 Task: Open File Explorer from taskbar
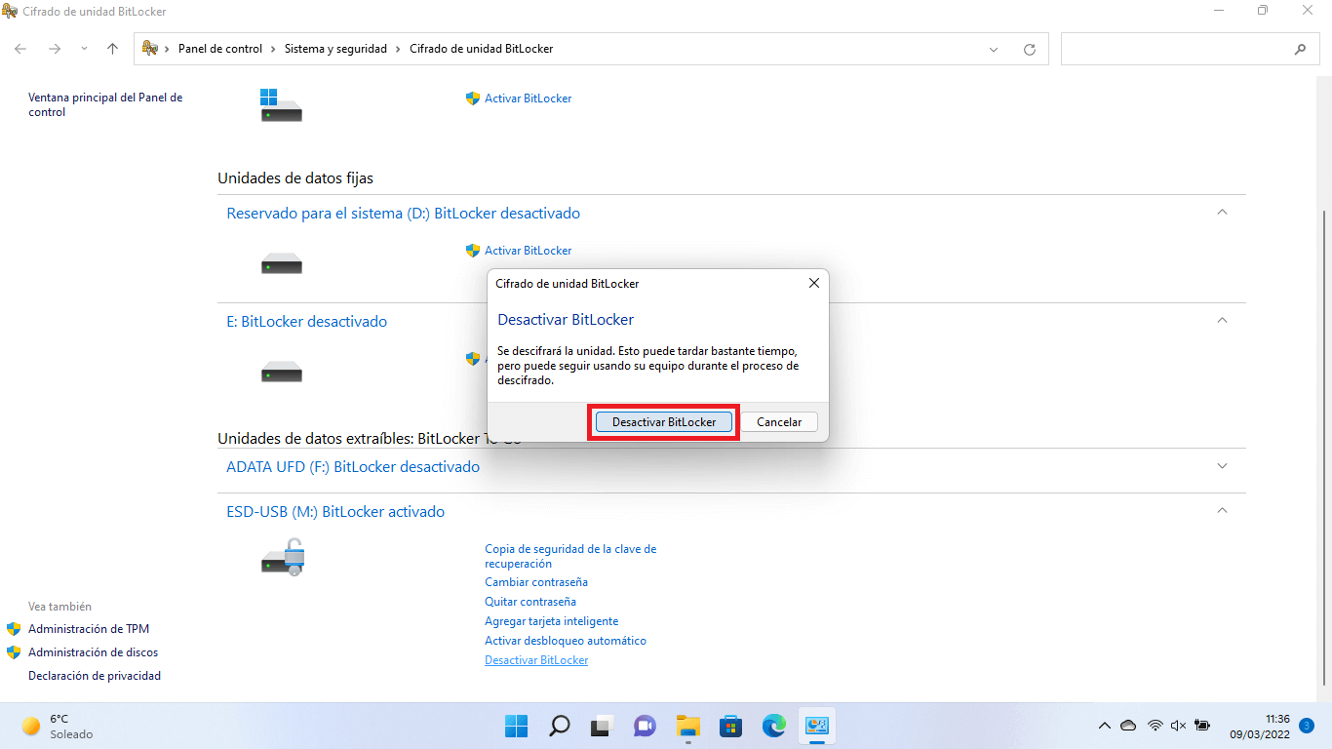[x=688, y=726]
